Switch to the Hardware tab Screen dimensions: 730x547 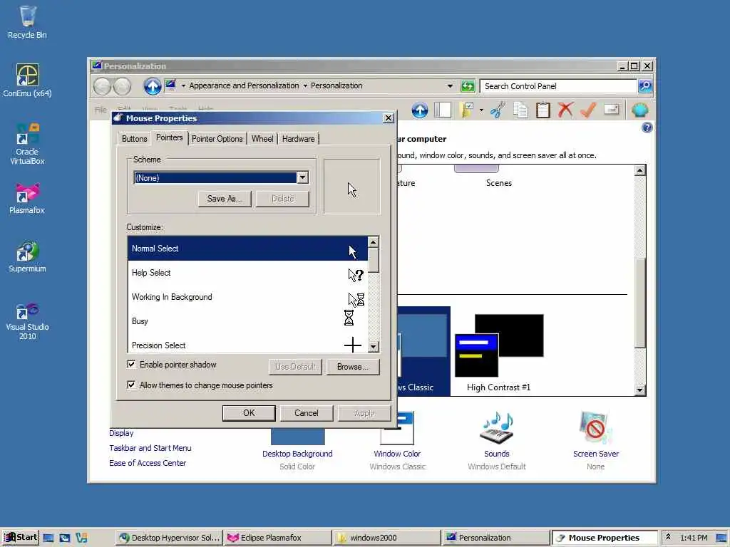[298, 139]
